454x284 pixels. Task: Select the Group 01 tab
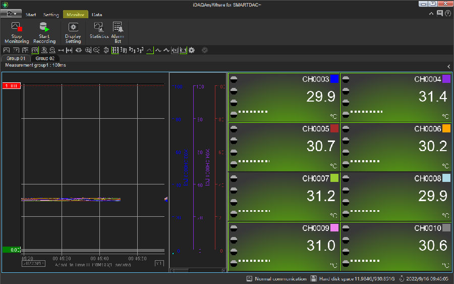tap(16, 58)
